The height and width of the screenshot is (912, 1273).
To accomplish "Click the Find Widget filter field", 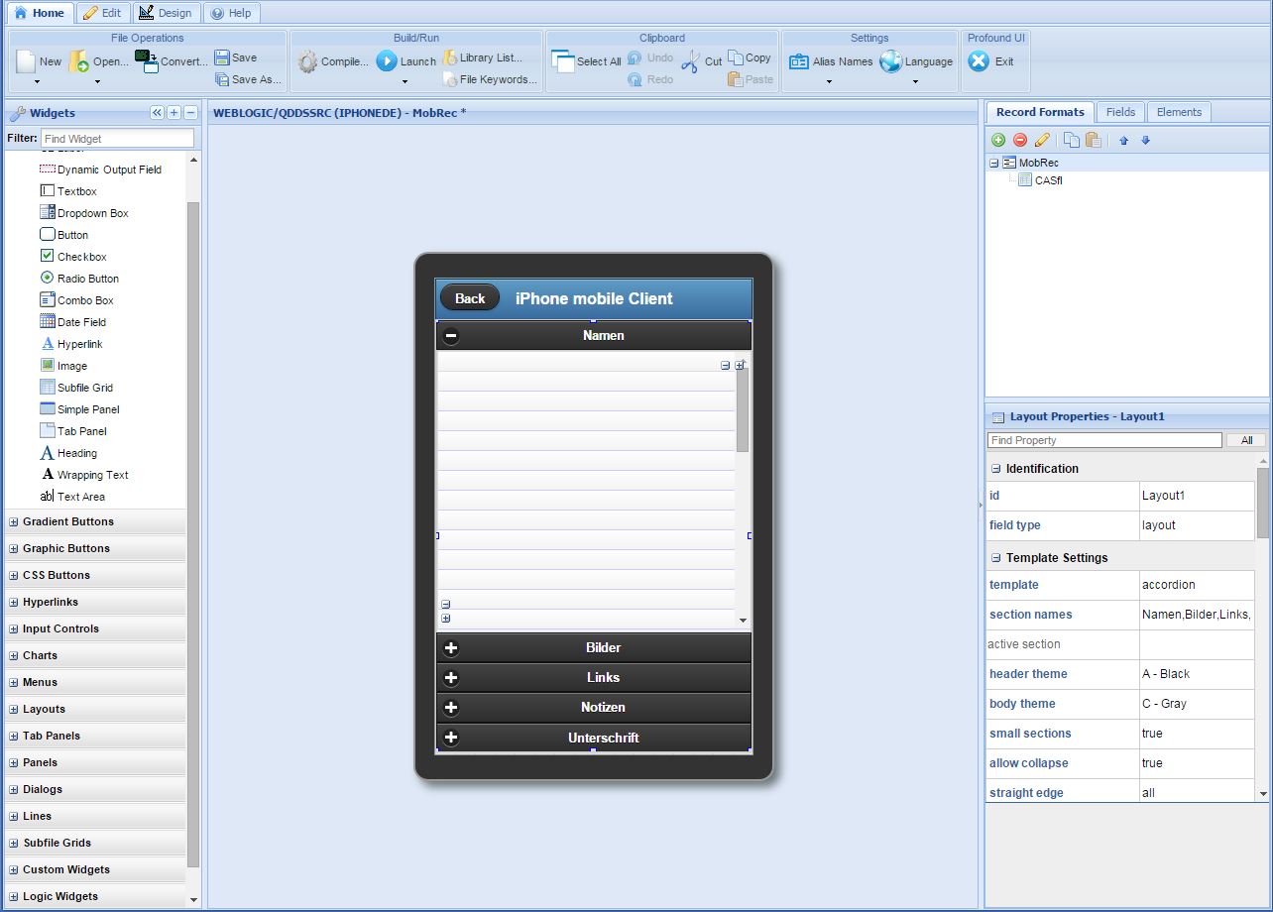I will (118, 139).
